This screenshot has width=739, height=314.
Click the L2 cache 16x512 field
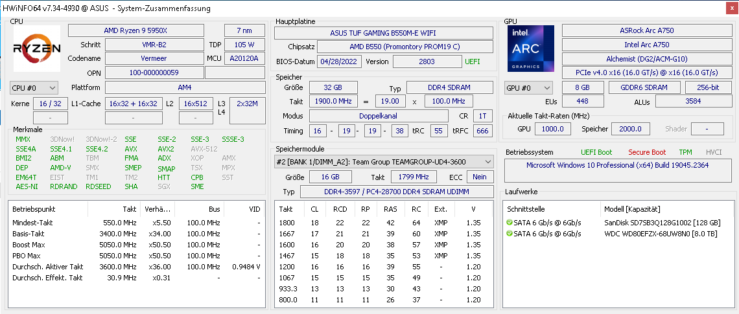click(x=196, y=104)
